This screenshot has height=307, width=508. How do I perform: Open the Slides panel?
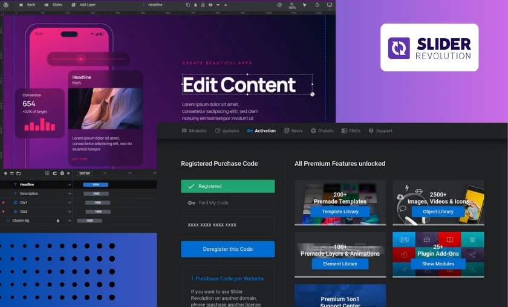(53, 5)
